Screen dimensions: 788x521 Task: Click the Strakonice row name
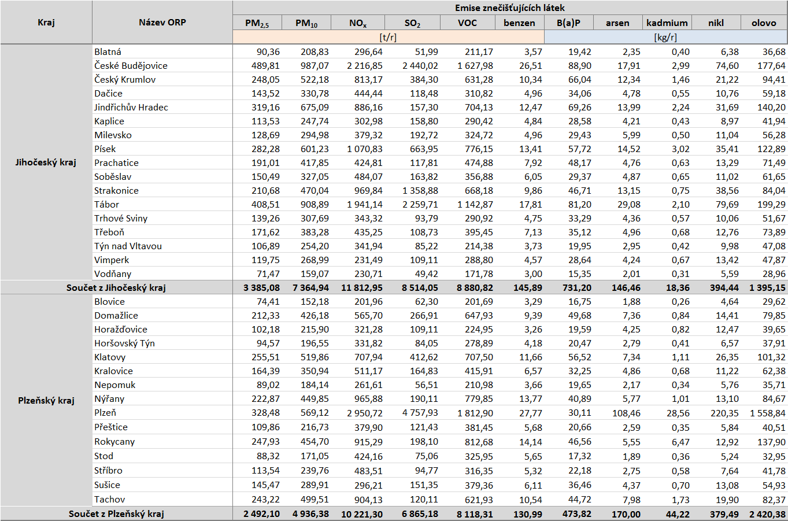[x=117, y=191]
